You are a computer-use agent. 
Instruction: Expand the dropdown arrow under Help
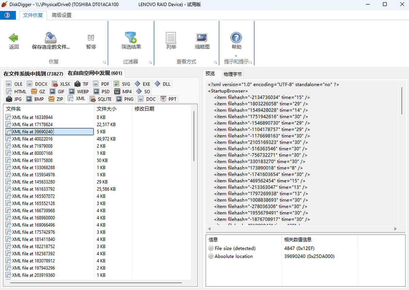pyautogui.click(x=236, y=56)
